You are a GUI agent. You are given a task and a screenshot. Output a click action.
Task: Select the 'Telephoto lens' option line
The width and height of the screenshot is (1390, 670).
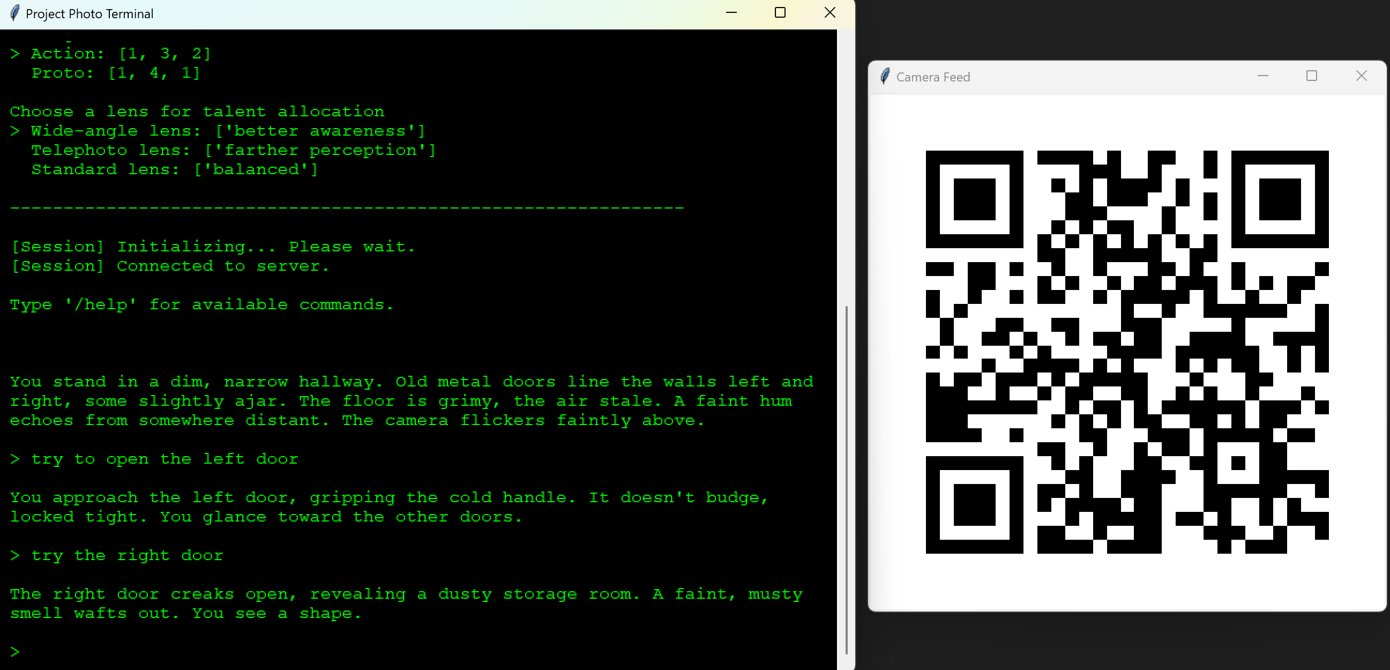233,151
